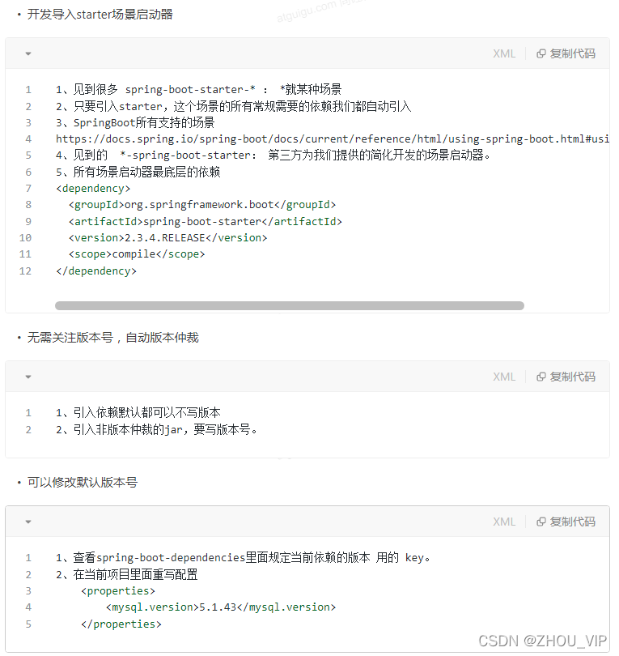The image size is (619, 656).
Task: Click the docs.spring.io reference URL line
Action: tap(333, 139)
